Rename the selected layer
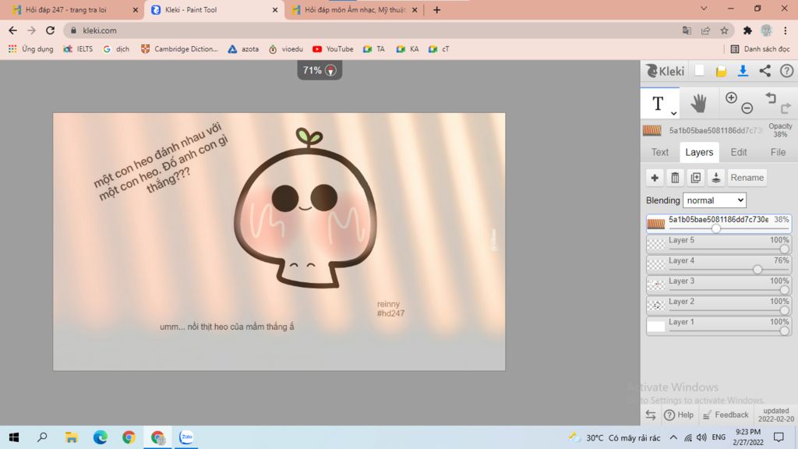 point(747,178)
